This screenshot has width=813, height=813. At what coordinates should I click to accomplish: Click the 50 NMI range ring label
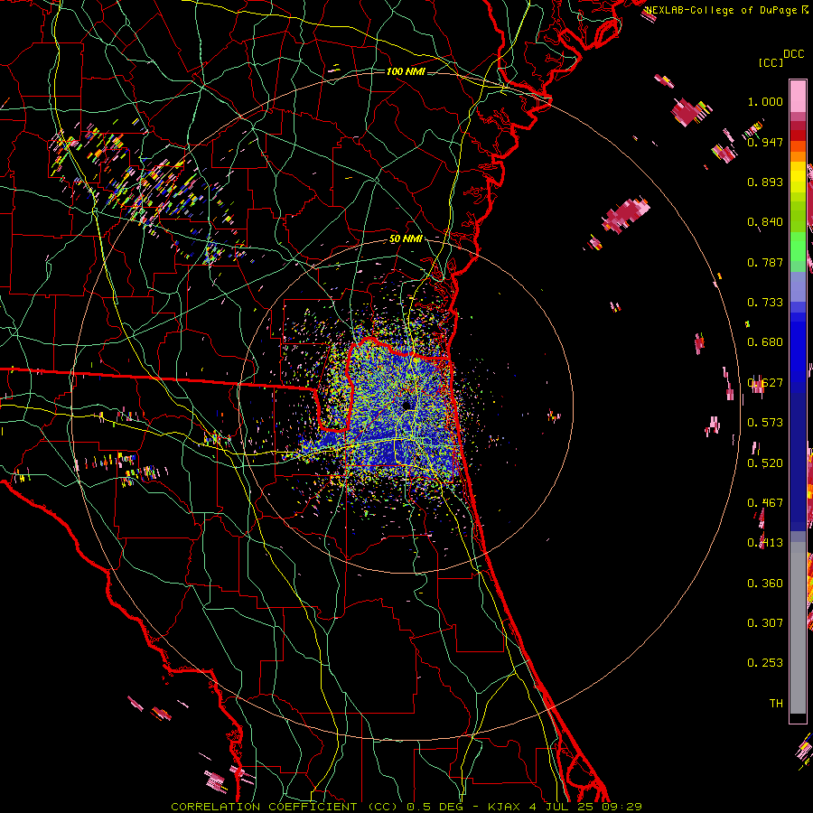coord(406,239)
